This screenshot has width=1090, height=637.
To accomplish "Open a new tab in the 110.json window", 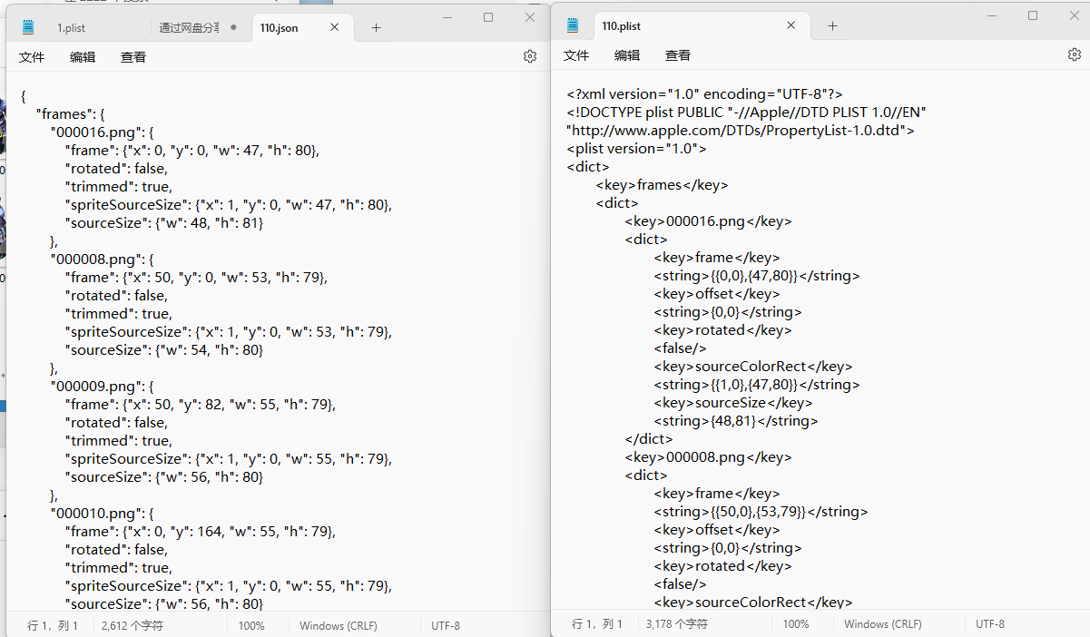I will pos(376,27).
